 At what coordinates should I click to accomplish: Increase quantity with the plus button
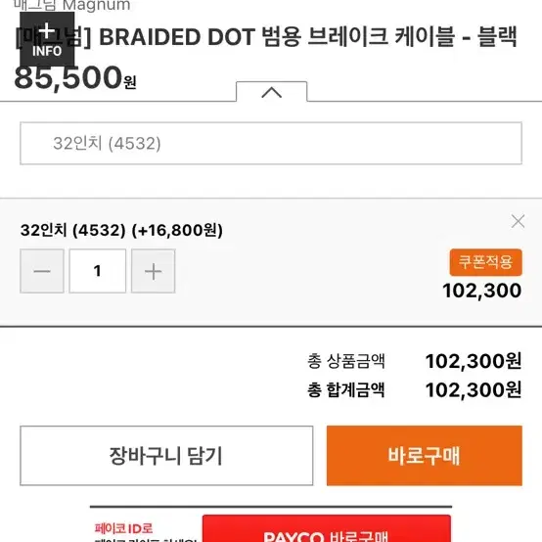(154, 271)
